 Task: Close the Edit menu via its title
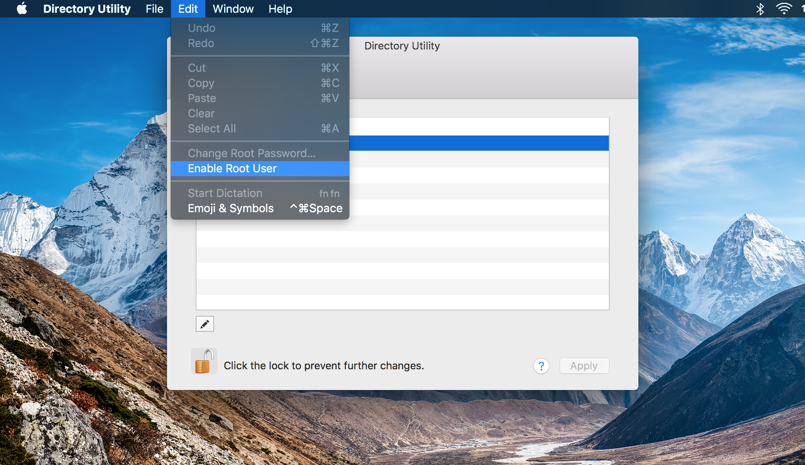pyautogui.click(x=188, y=9)
